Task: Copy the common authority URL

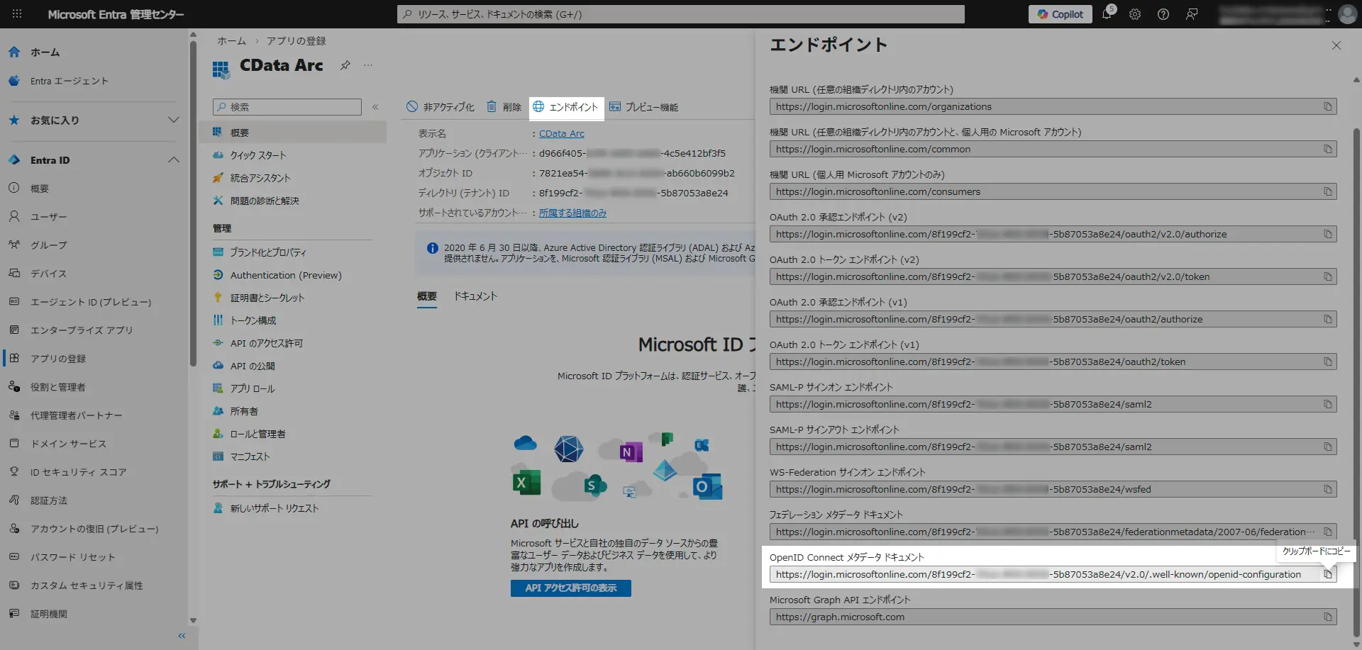Action: coord(1327,149)
